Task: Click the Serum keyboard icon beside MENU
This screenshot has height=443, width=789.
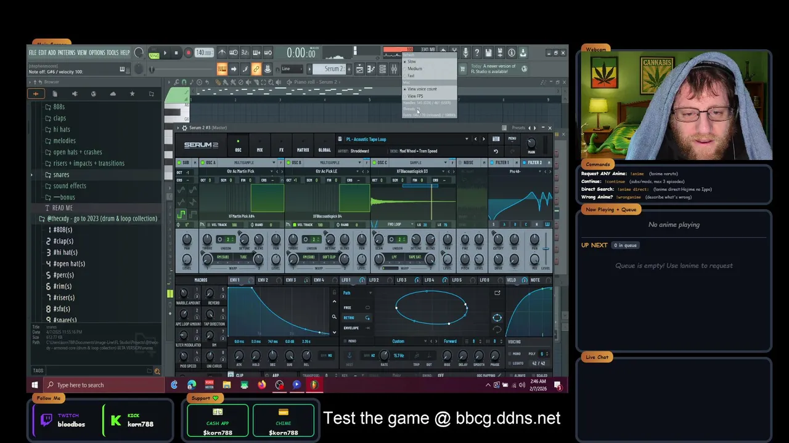Action: pyautogui.click(x=496, y=139)
